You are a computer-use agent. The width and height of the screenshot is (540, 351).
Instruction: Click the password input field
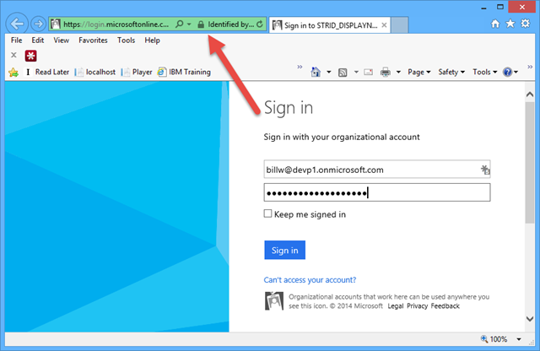[x=376, y=193]
